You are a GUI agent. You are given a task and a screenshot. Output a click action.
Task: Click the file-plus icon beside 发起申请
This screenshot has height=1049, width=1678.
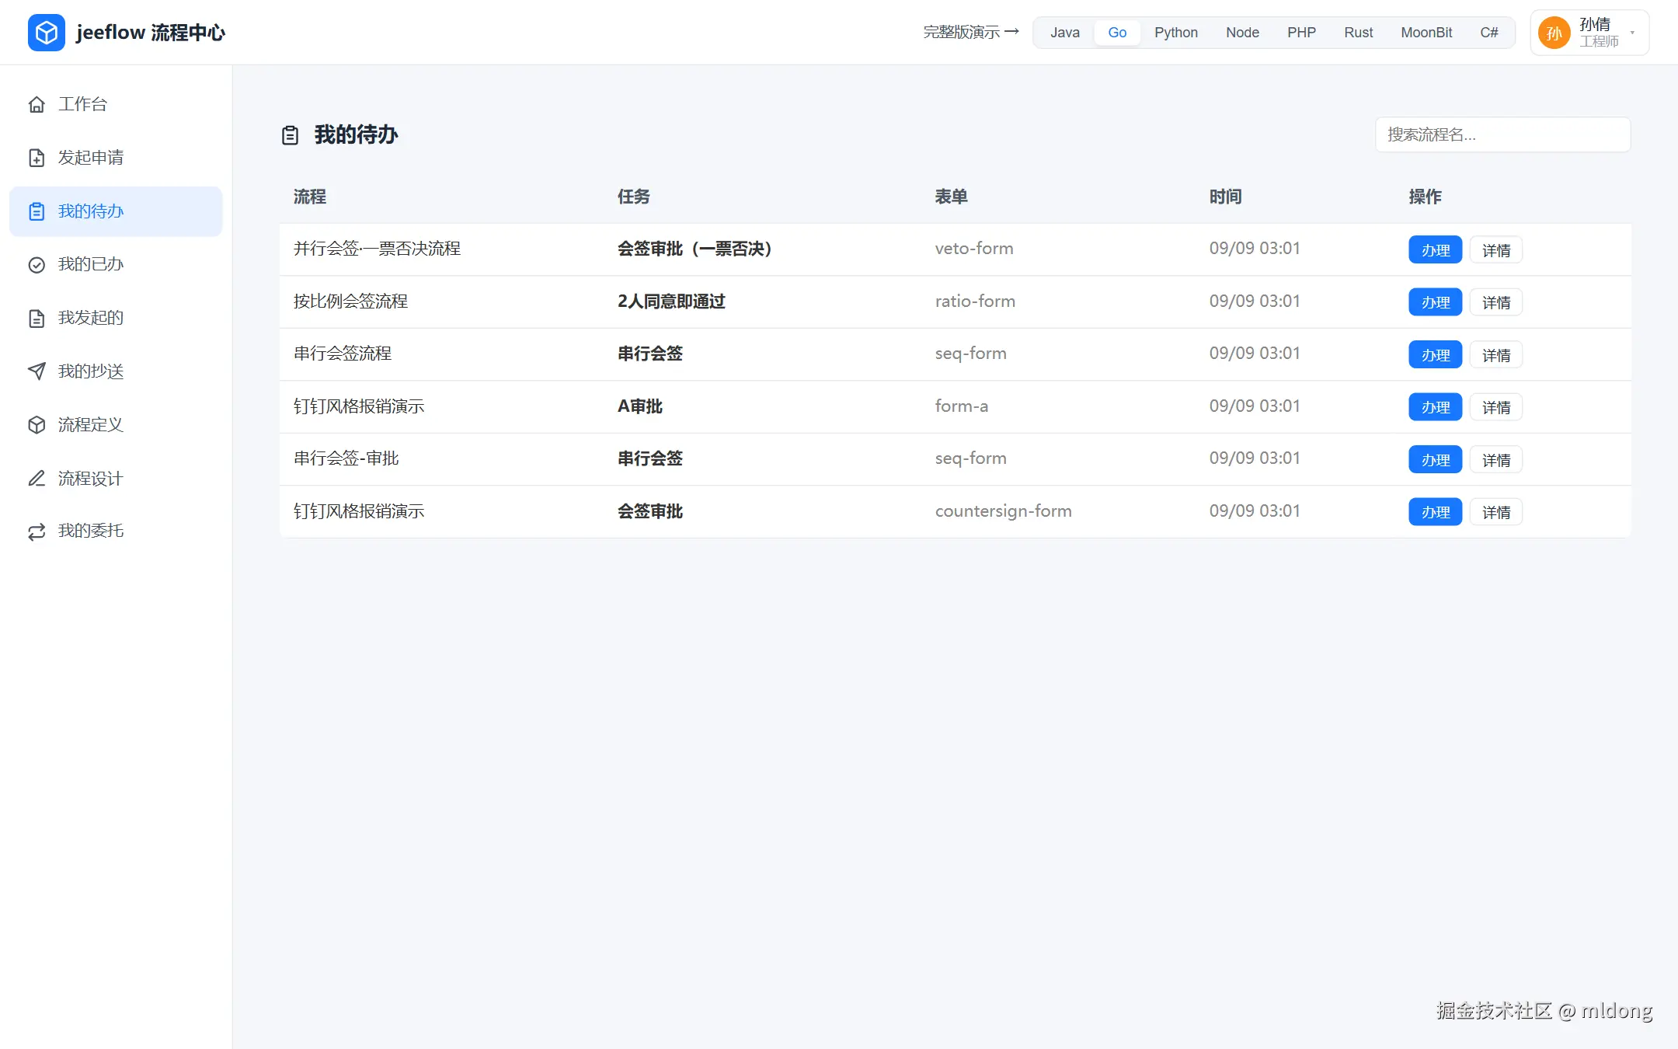(x=37, y=158)
